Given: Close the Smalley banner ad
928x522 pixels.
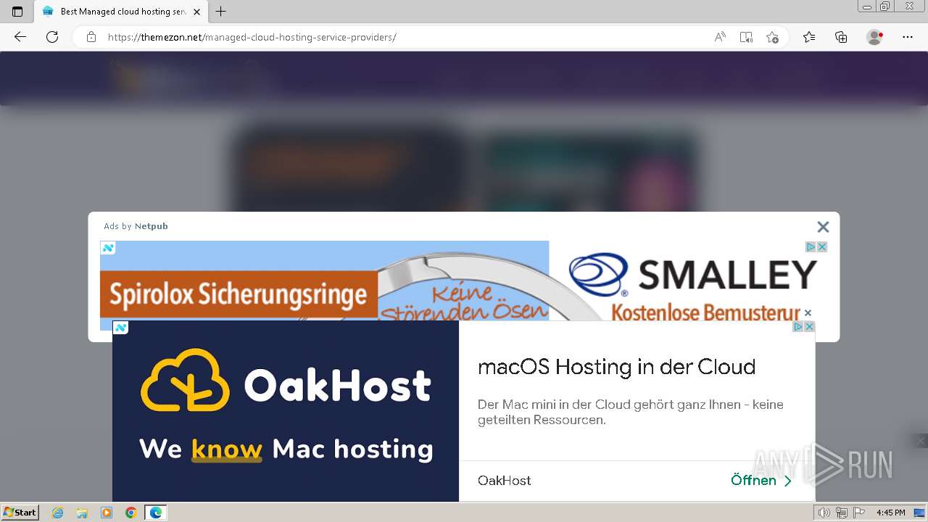Looking at the screenshot, I should point(822,246).
